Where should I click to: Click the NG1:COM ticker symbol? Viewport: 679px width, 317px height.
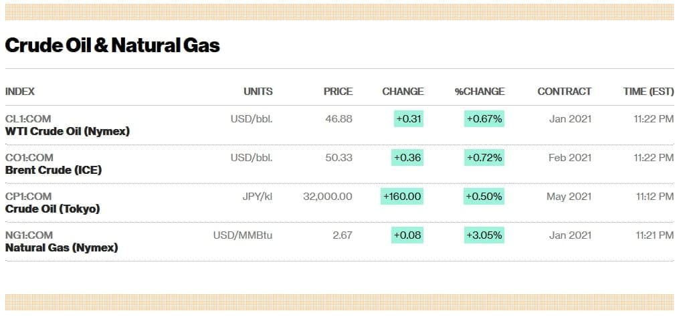click(29, 235)
